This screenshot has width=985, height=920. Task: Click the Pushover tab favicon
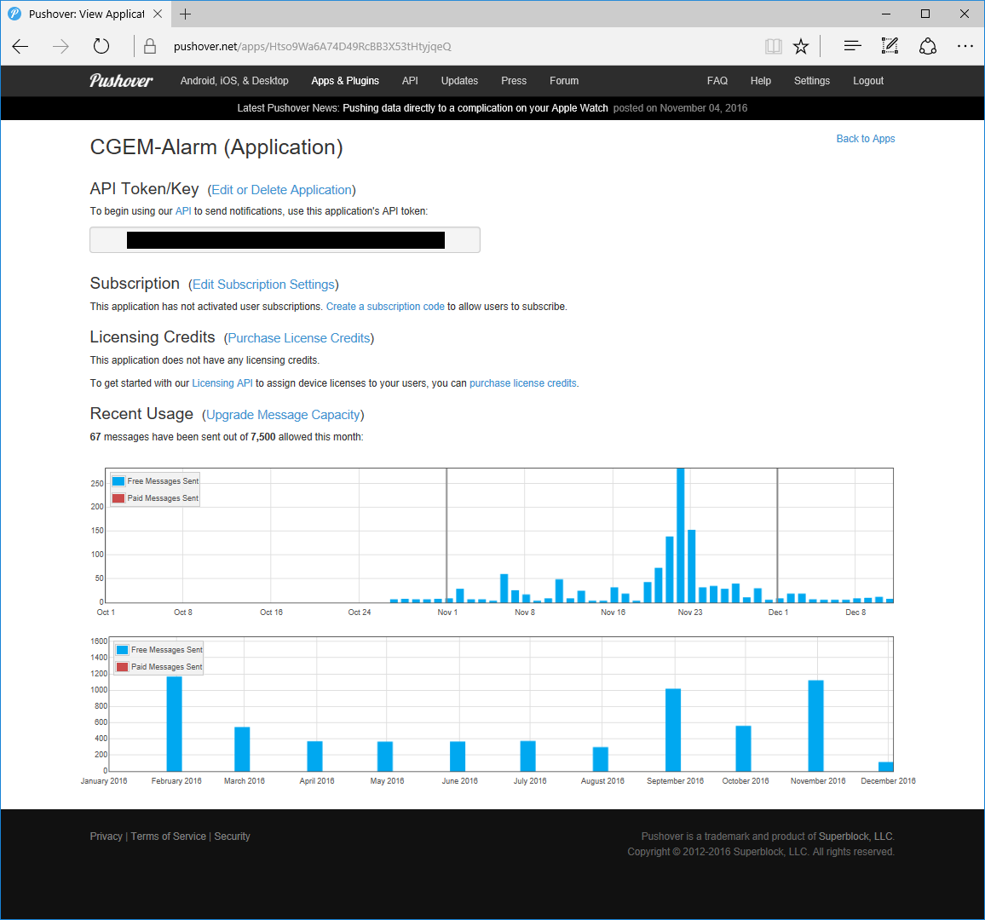(14, 14)
